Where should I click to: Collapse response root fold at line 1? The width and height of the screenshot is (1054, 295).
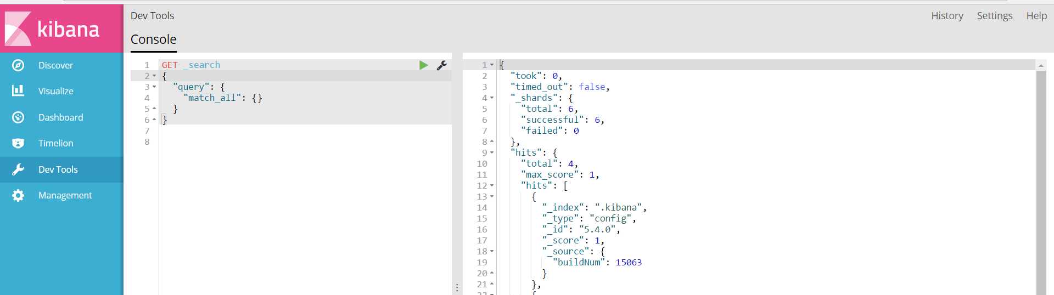coord(492,65)
